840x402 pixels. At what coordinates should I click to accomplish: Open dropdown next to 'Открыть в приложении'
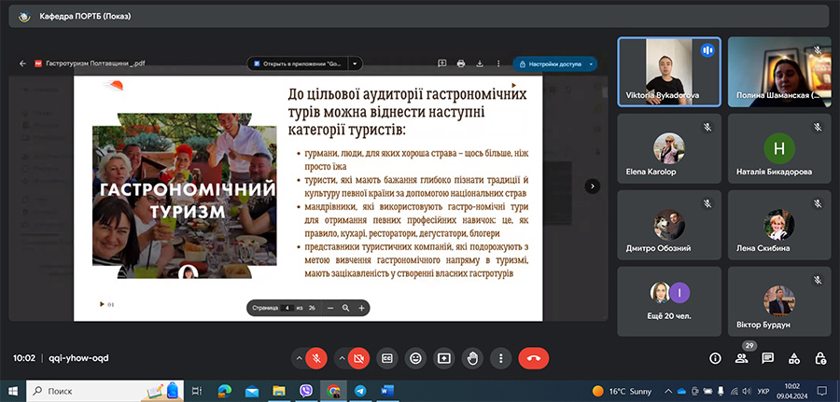click(355, 63)
